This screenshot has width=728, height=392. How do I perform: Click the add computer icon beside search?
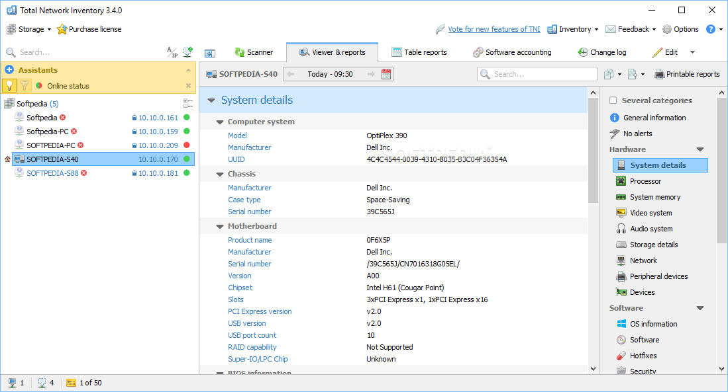(x=187, y=52)
